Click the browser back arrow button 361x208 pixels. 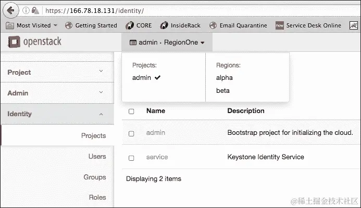pos(10,10)
